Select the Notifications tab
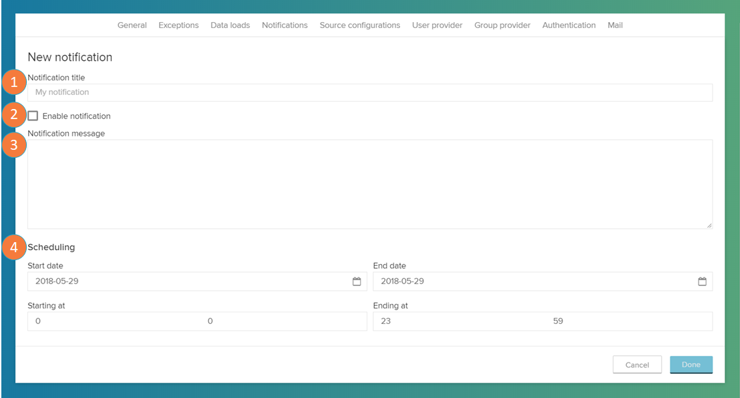740x398 pixels. (x=284, y=25)
